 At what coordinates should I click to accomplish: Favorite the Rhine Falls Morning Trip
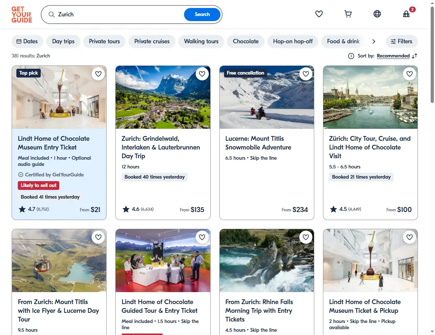(x=306, y=237)
